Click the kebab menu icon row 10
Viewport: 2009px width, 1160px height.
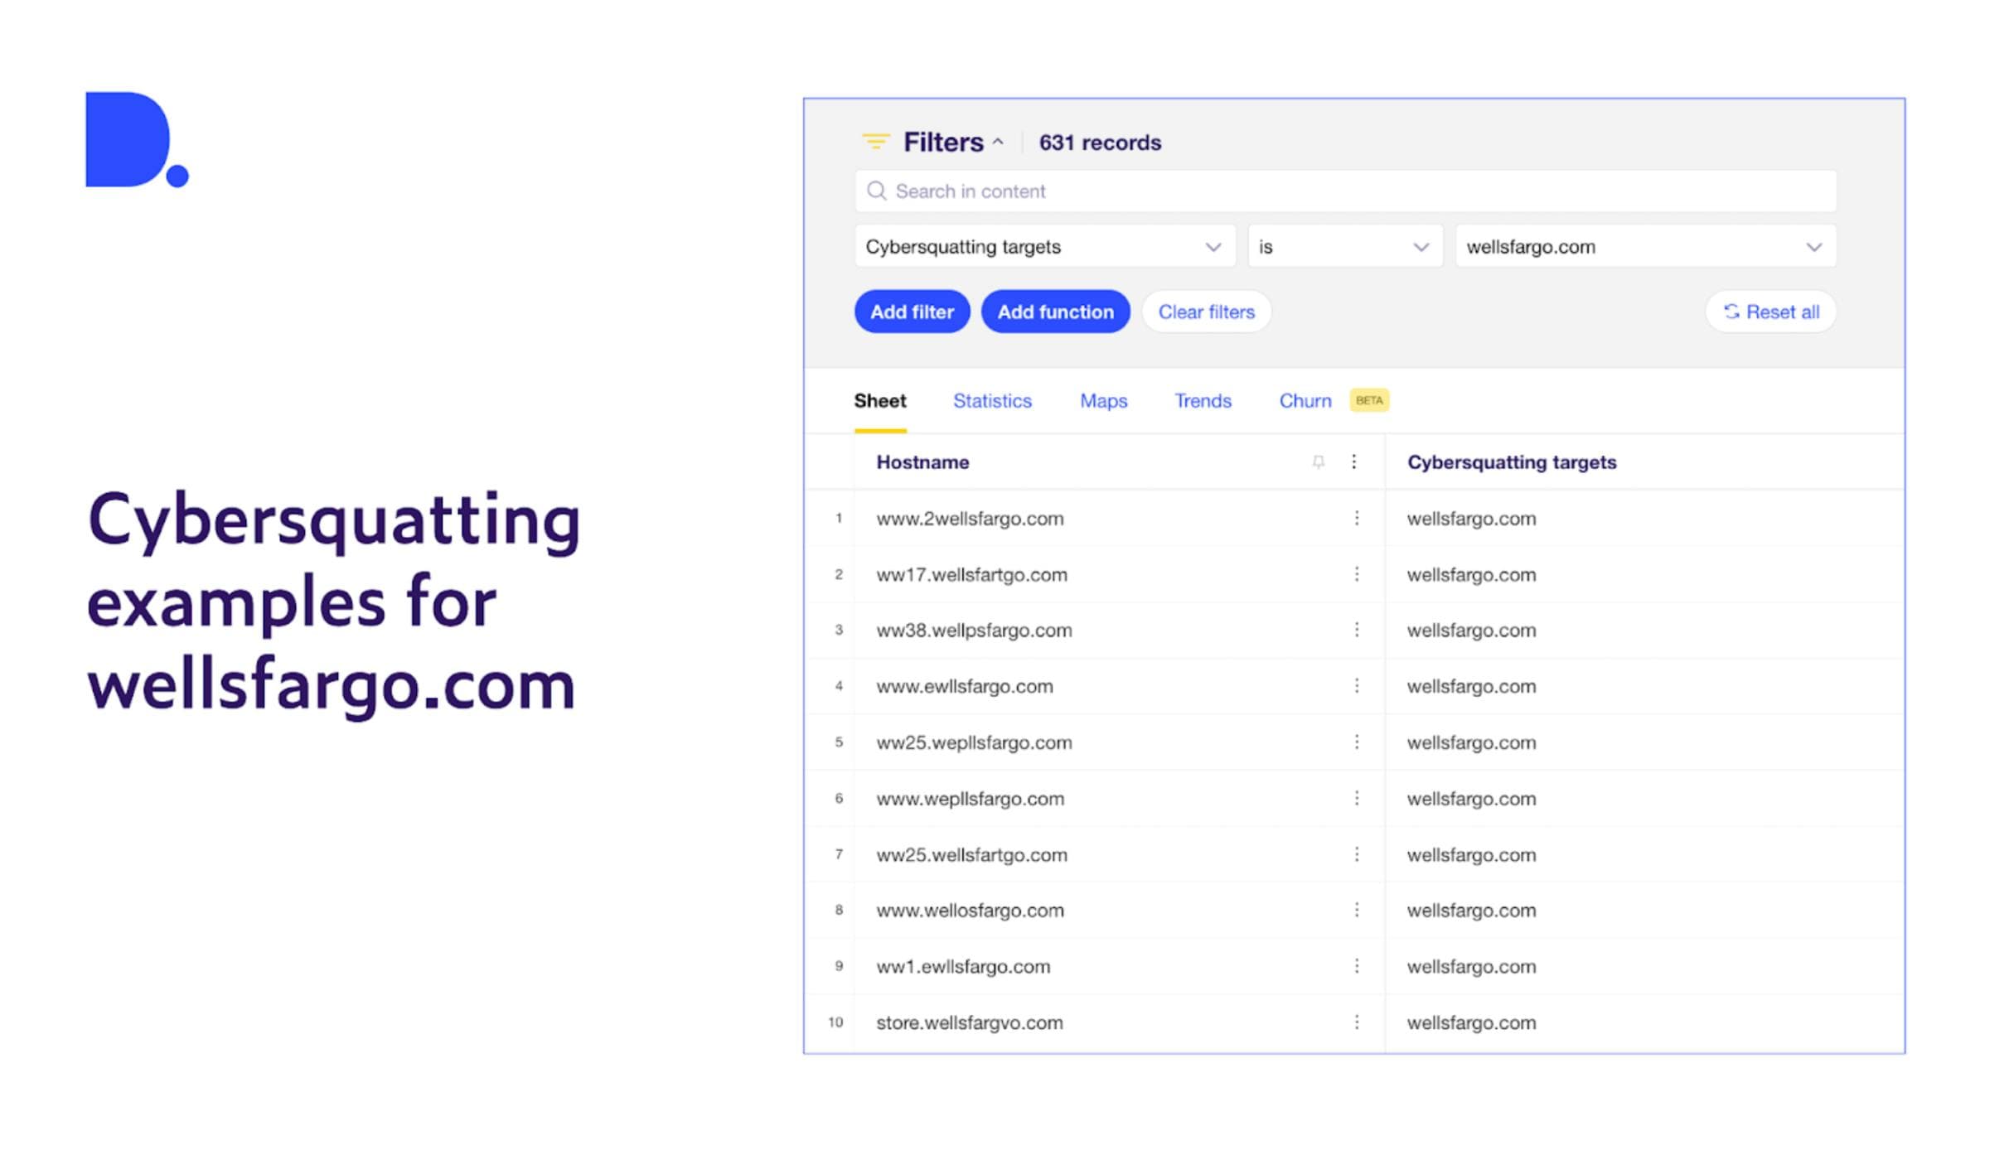1358,1021
